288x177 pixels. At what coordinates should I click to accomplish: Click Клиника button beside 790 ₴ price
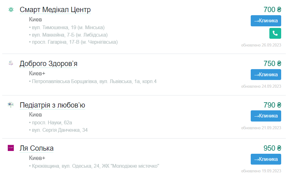click(x=266, y=116)
